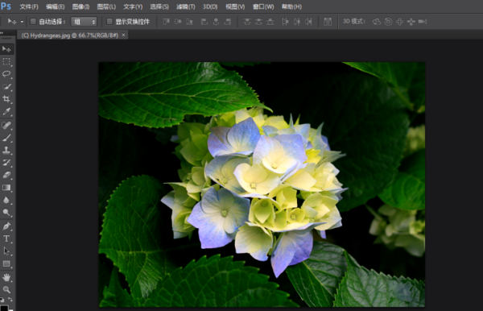483x311 pixels.
Task: Click the 3D slide mode icon
Action: coord(411,22)
